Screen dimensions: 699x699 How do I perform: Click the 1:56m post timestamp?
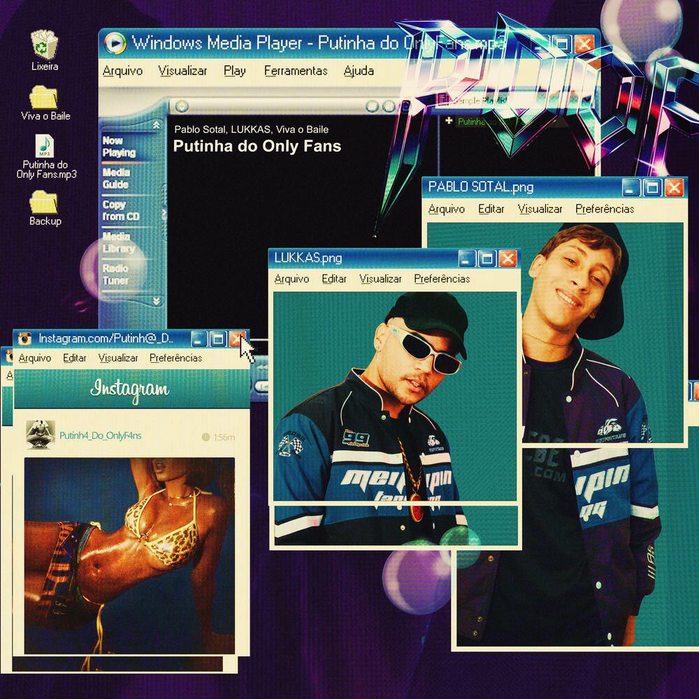[x=224, y=438]
